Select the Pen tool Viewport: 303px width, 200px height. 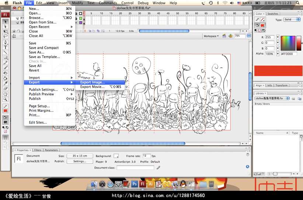6,42
